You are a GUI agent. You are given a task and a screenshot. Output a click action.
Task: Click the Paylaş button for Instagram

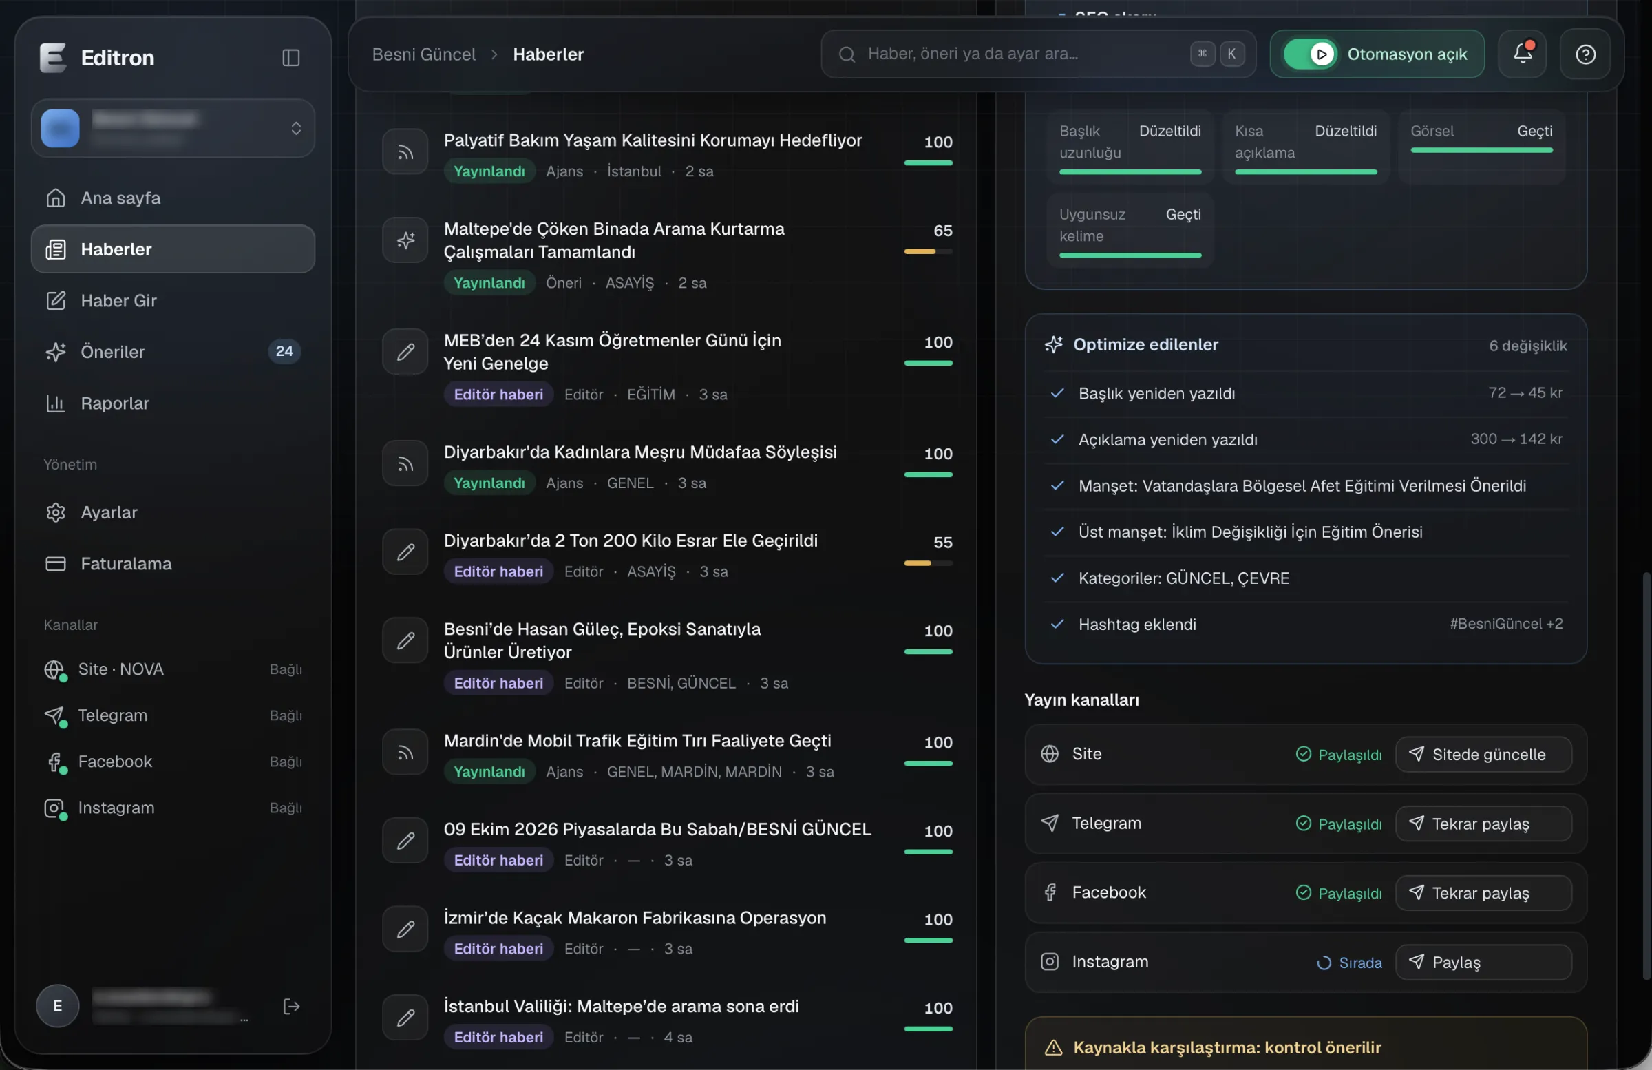[x=1483, y=963]
